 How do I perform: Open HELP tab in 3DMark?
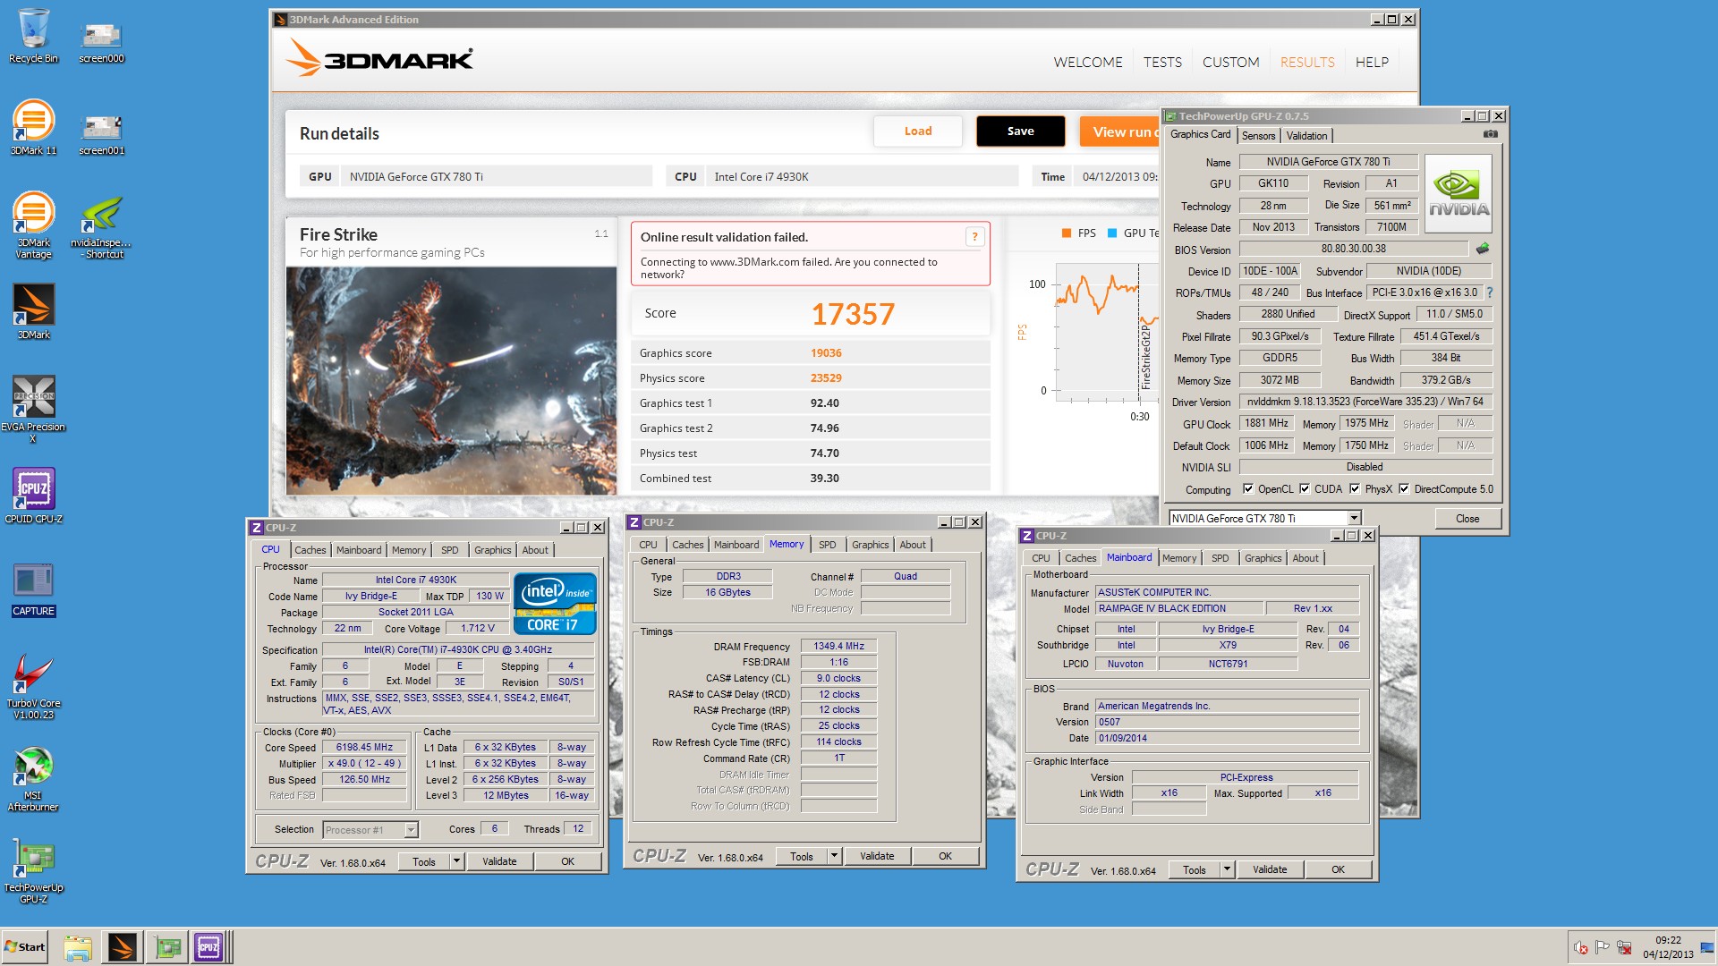tap(1372, 63)
